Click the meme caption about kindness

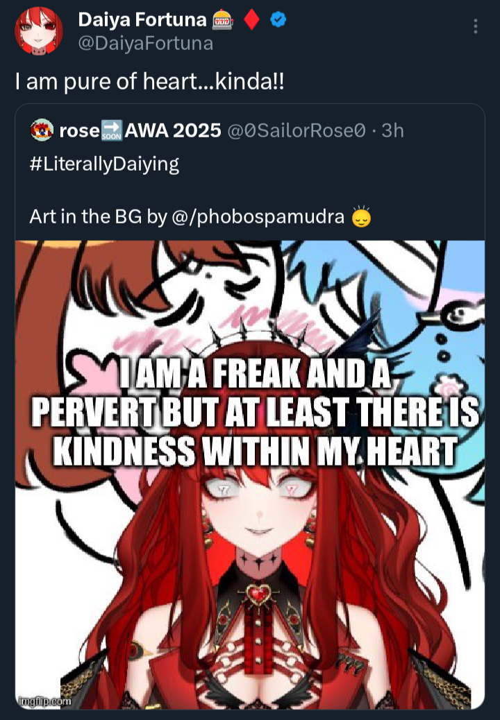[x=256, y=412]
